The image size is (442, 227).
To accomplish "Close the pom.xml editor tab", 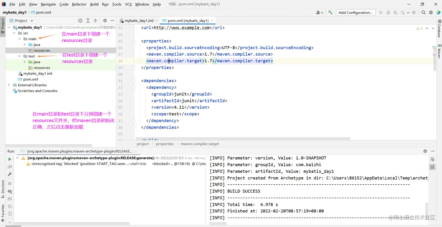I will click(212, 21).
